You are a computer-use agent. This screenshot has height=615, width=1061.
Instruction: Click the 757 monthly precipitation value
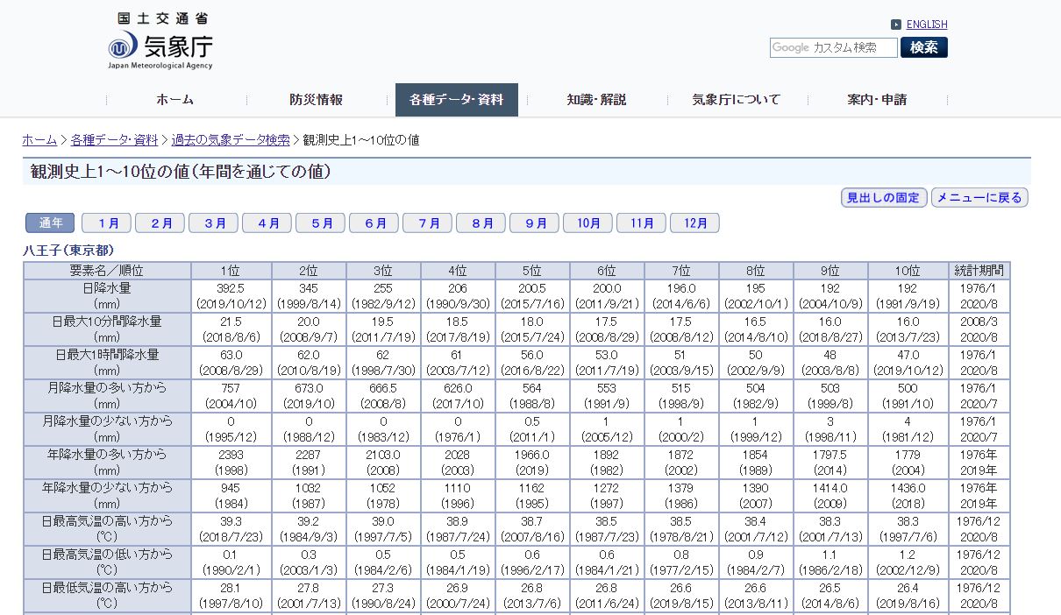tap(231, 388)
